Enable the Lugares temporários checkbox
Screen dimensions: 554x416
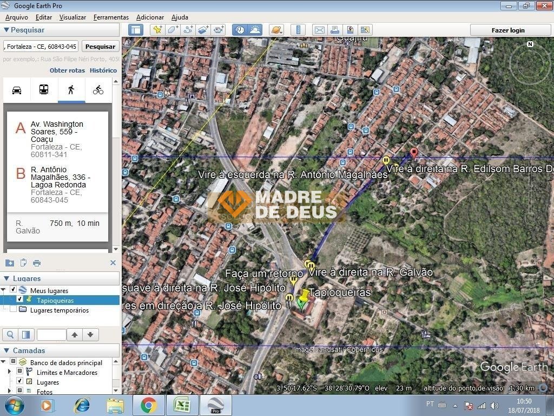point(14,310)
